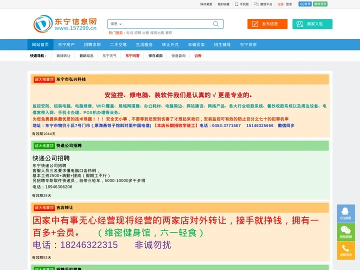Click hot search term 兼职

pyautogui.click(x=169, y=33)
